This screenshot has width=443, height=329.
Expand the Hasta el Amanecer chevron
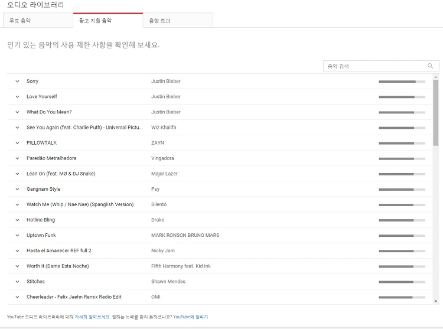click(17, 251)
